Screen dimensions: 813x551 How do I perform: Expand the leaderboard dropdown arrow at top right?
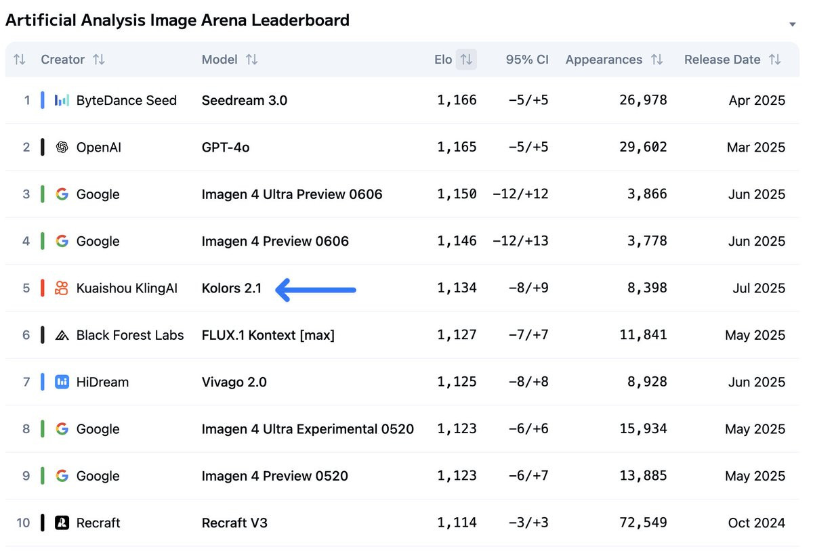[x=793, y=25]
